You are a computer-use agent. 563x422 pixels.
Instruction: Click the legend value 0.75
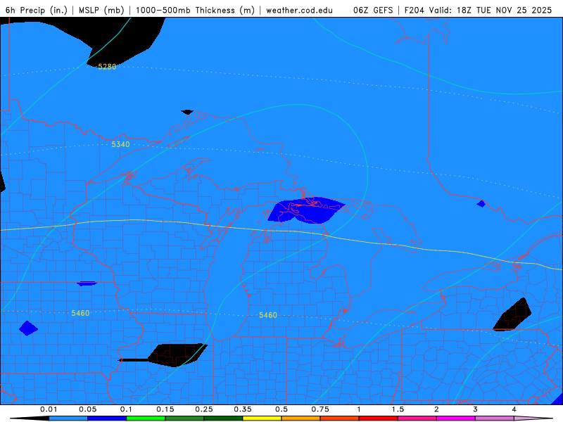pyautogui.click(x=320, y=409)
